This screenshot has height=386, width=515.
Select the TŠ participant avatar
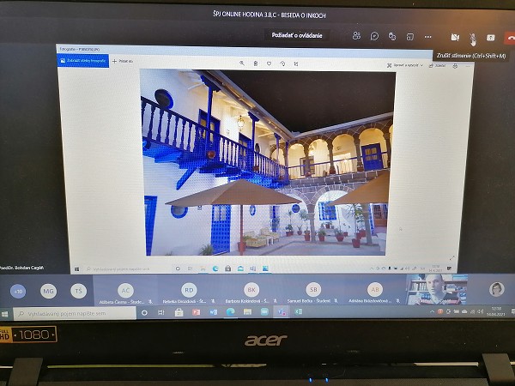tap(78, 291)
